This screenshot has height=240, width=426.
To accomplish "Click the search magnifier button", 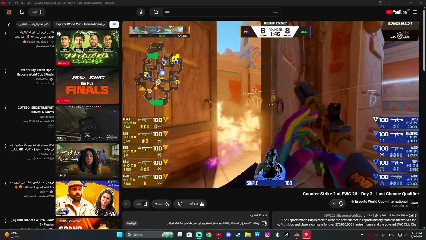I will 156,12.
